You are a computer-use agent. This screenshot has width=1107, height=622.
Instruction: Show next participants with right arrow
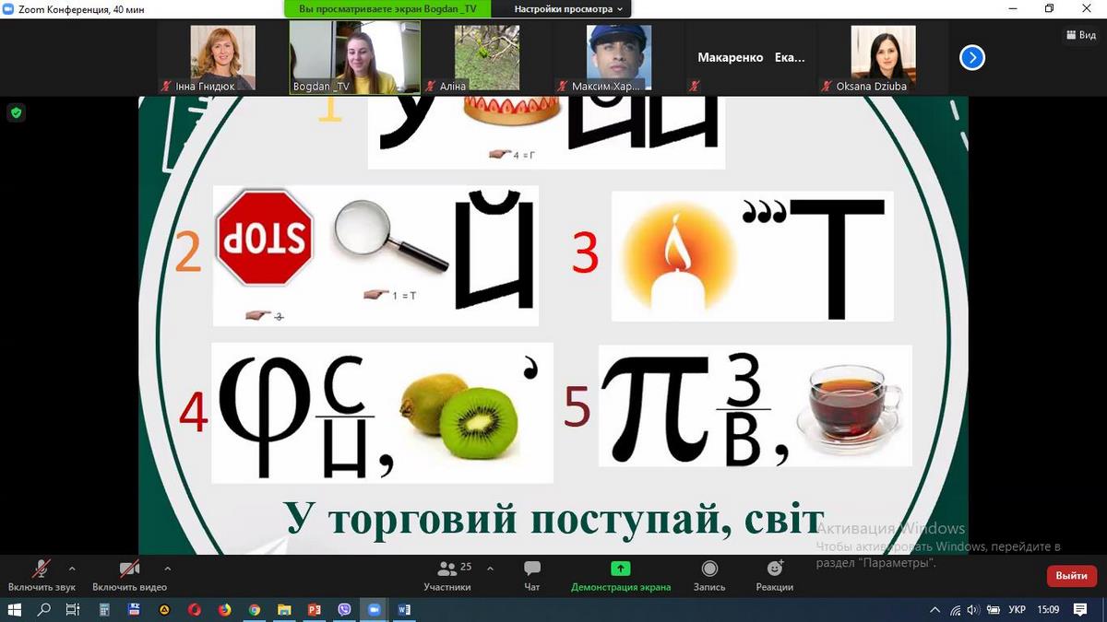click(972, 58)
